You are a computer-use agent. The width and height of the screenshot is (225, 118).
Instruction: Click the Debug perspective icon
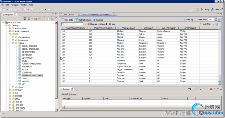pos(202,9)
